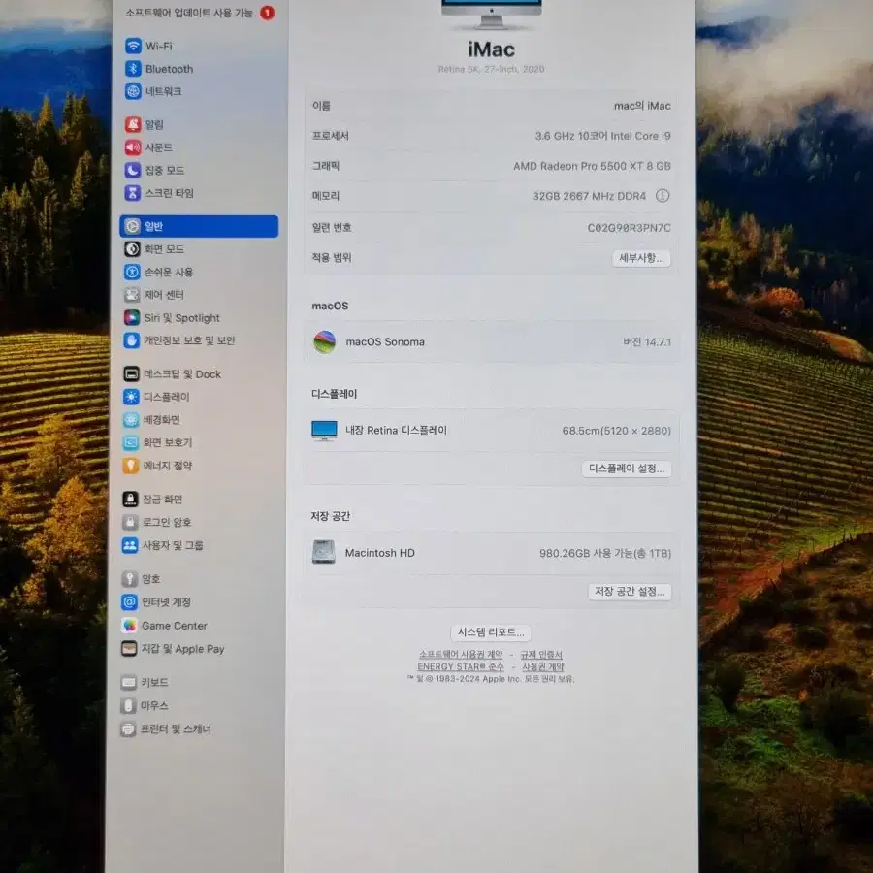This screenshot has height=873, width=873.
Task: Click the 버전 14.7.1 text
Action: tap(647, 341)
